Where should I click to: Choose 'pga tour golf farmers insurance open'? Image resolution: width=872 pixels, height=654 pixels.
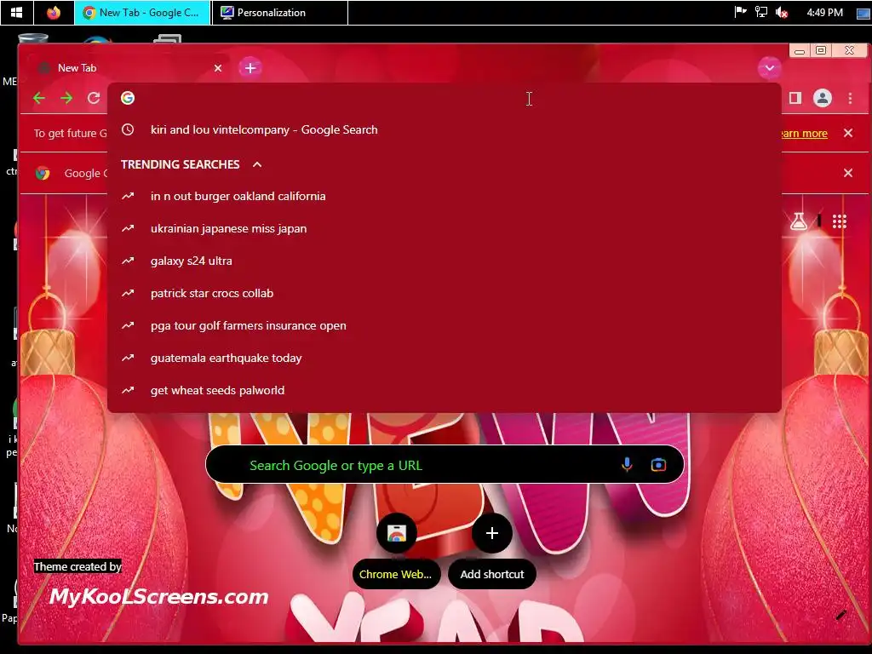pyautogui.click(x=445, y=325)
